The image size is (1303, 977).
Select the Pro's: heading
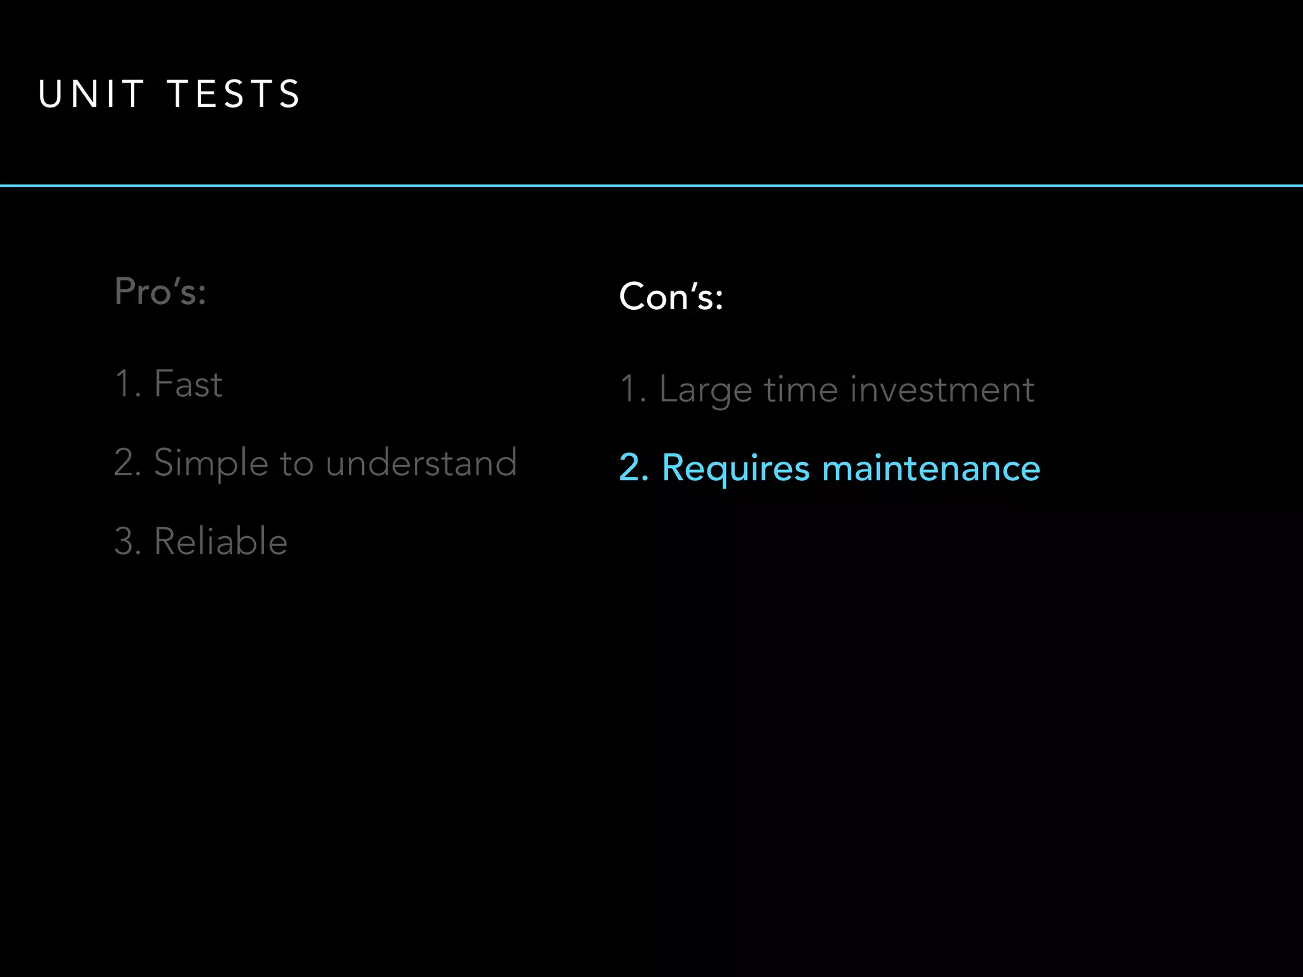[160, 292]
